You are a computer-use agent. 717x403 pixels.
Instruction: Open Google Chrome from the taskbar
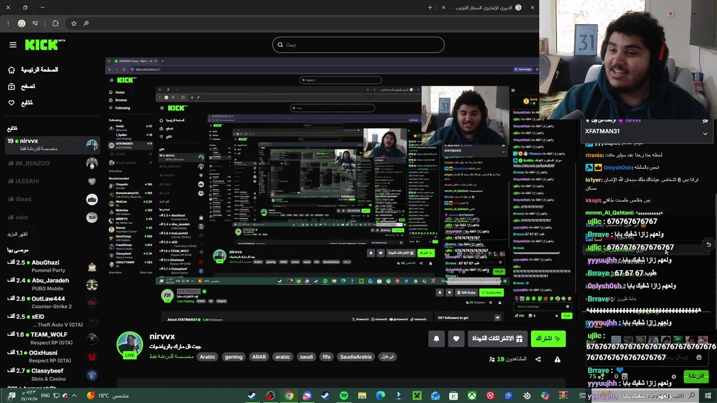click(289, 396)
